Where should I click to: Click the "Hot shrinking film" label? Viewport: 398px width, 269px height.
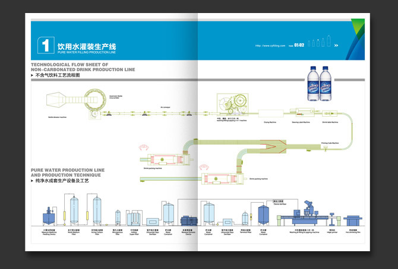point(353,231)
